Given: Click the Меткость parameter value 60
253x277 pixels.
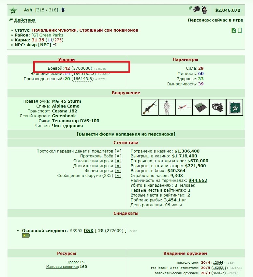Looking at the screenshot, I should point(201,74).
